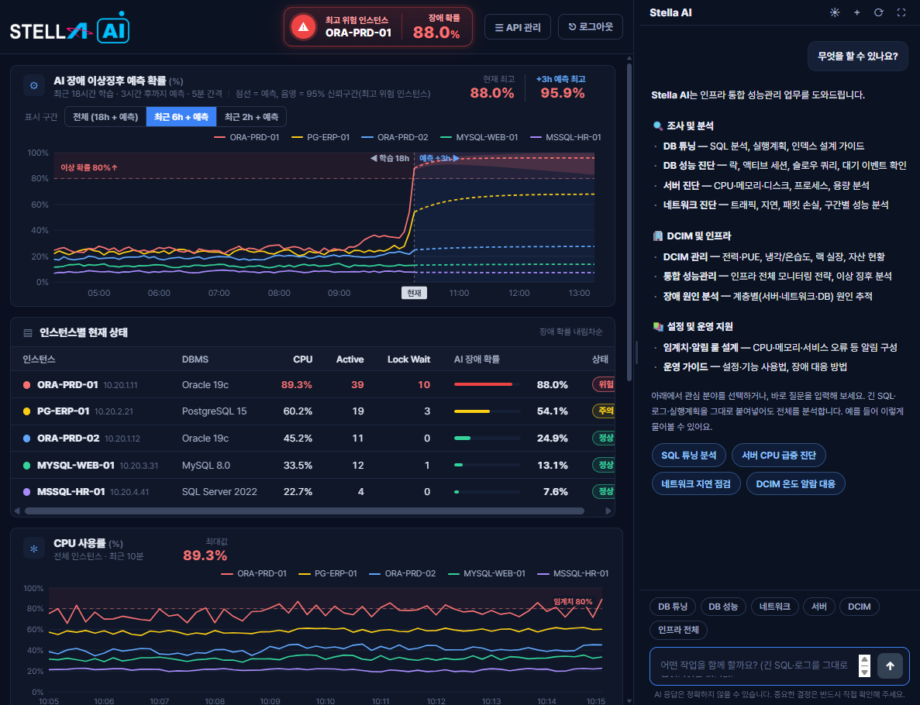Click the instance table horizontal scrollbar
920x705 pixels.
tap(305, 511)
